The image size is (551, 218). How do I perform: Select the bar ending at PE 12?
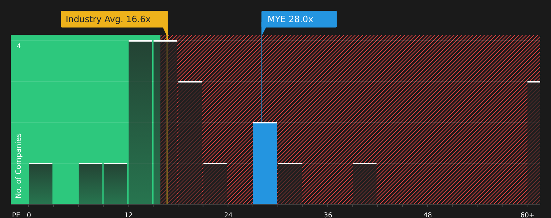[x=116, y=183]
